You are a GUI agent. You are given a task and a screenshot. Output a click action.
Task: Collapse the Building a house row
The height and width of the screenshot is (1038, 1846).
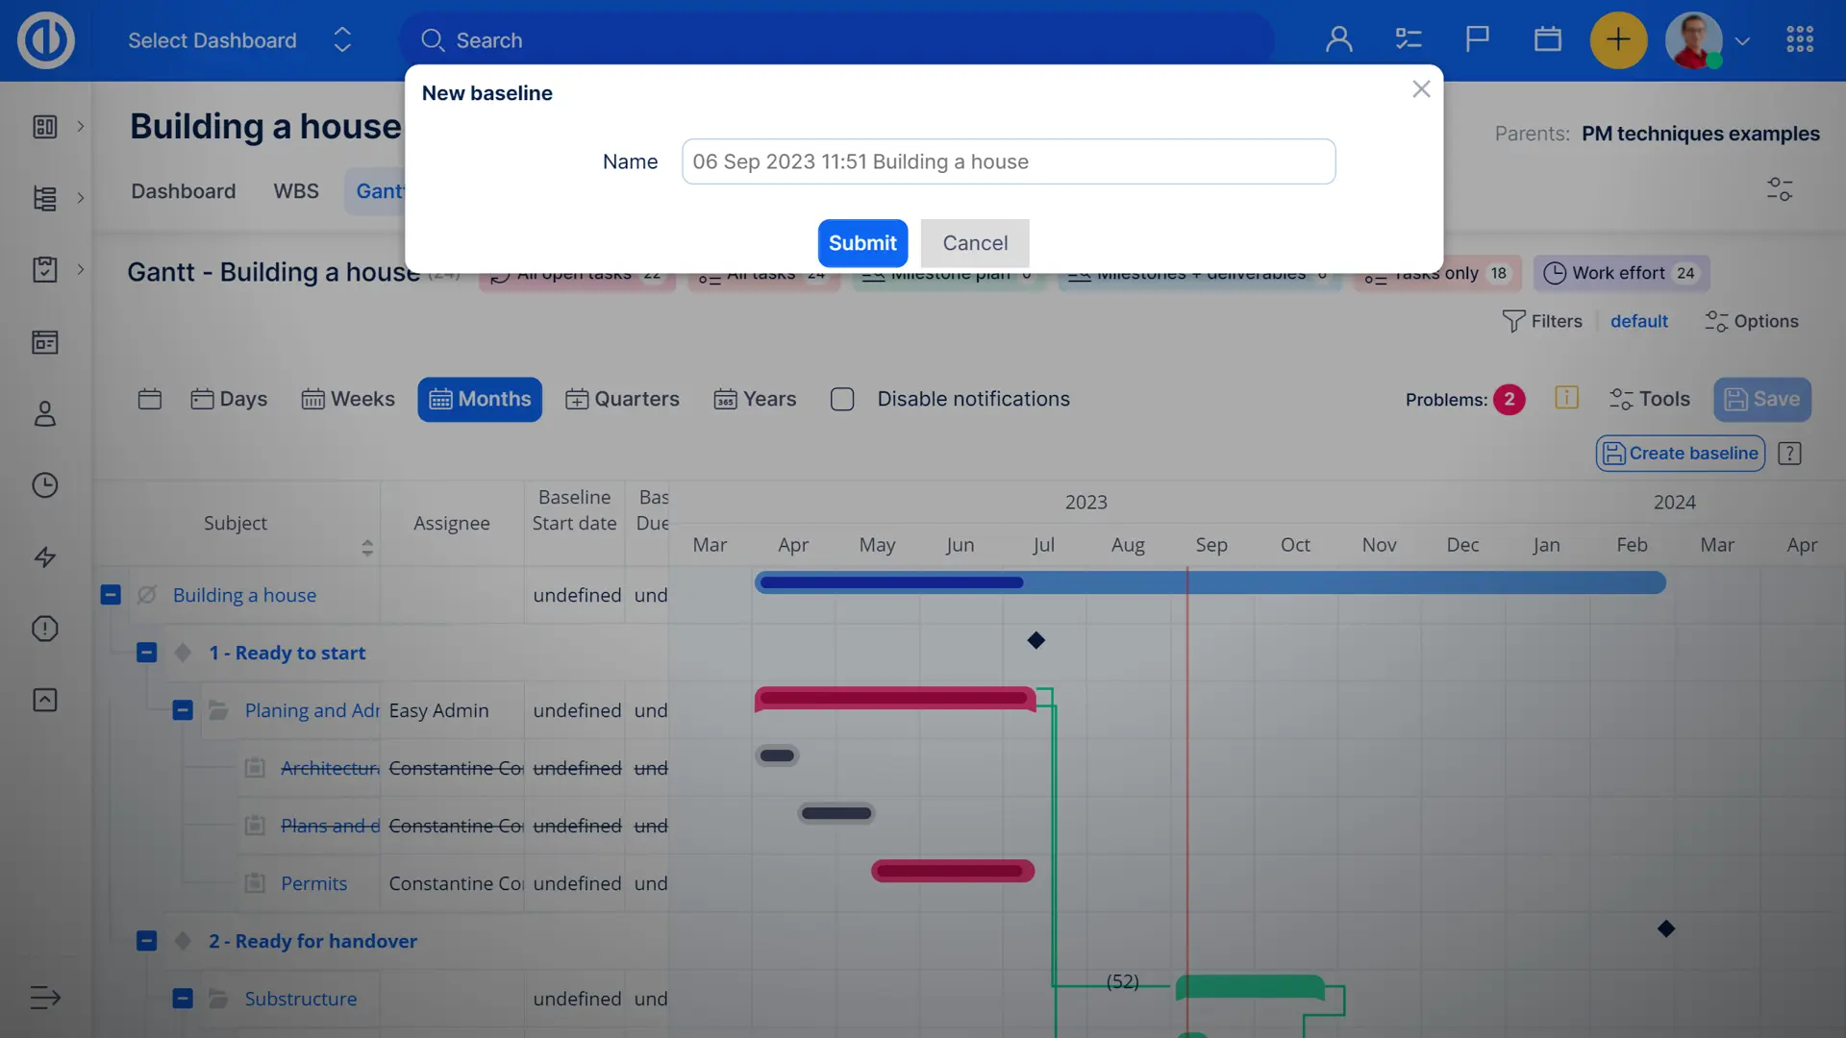[111, 595]
